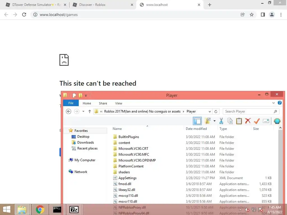The height and width of the screenshot is (215, 287).
Task: Open the File menu in Explorer
Action: point(71,103)
